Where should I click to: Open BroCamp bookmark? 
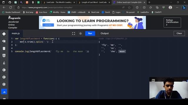click(x=28, y=12)
